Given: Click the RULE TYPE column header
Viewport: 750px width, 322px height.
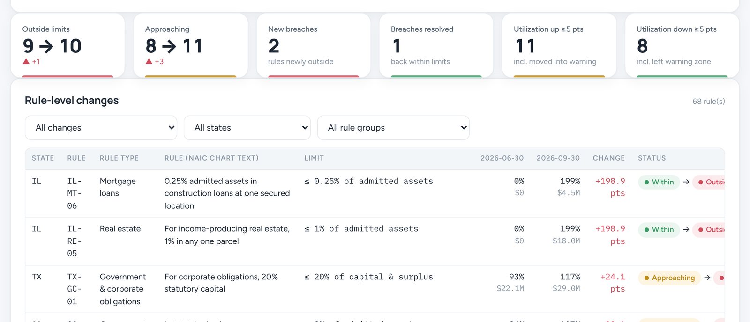Looking at the screenshot, I should [119, 158].
